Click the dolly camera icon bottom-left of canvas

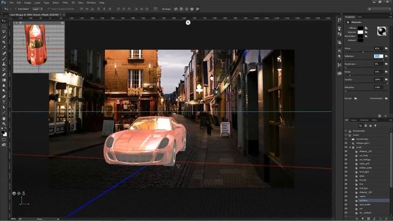(23, 193)
